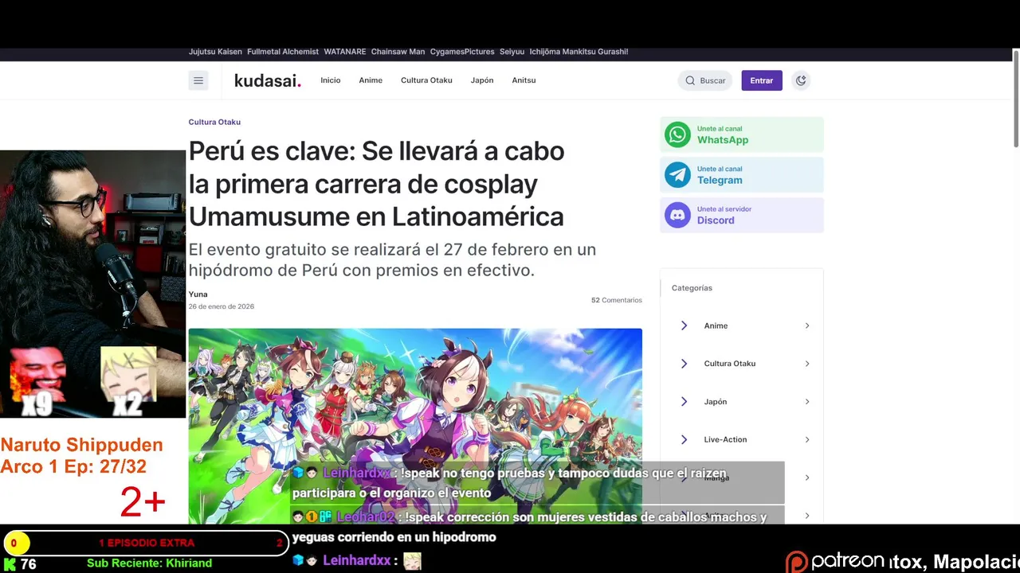Open the 52 Comentarios link
1020x573 pixels.
pyautogui.click(x=616, y=300)
